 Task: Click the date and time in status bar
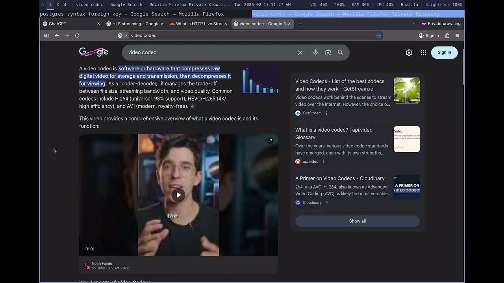pos(262,5)
